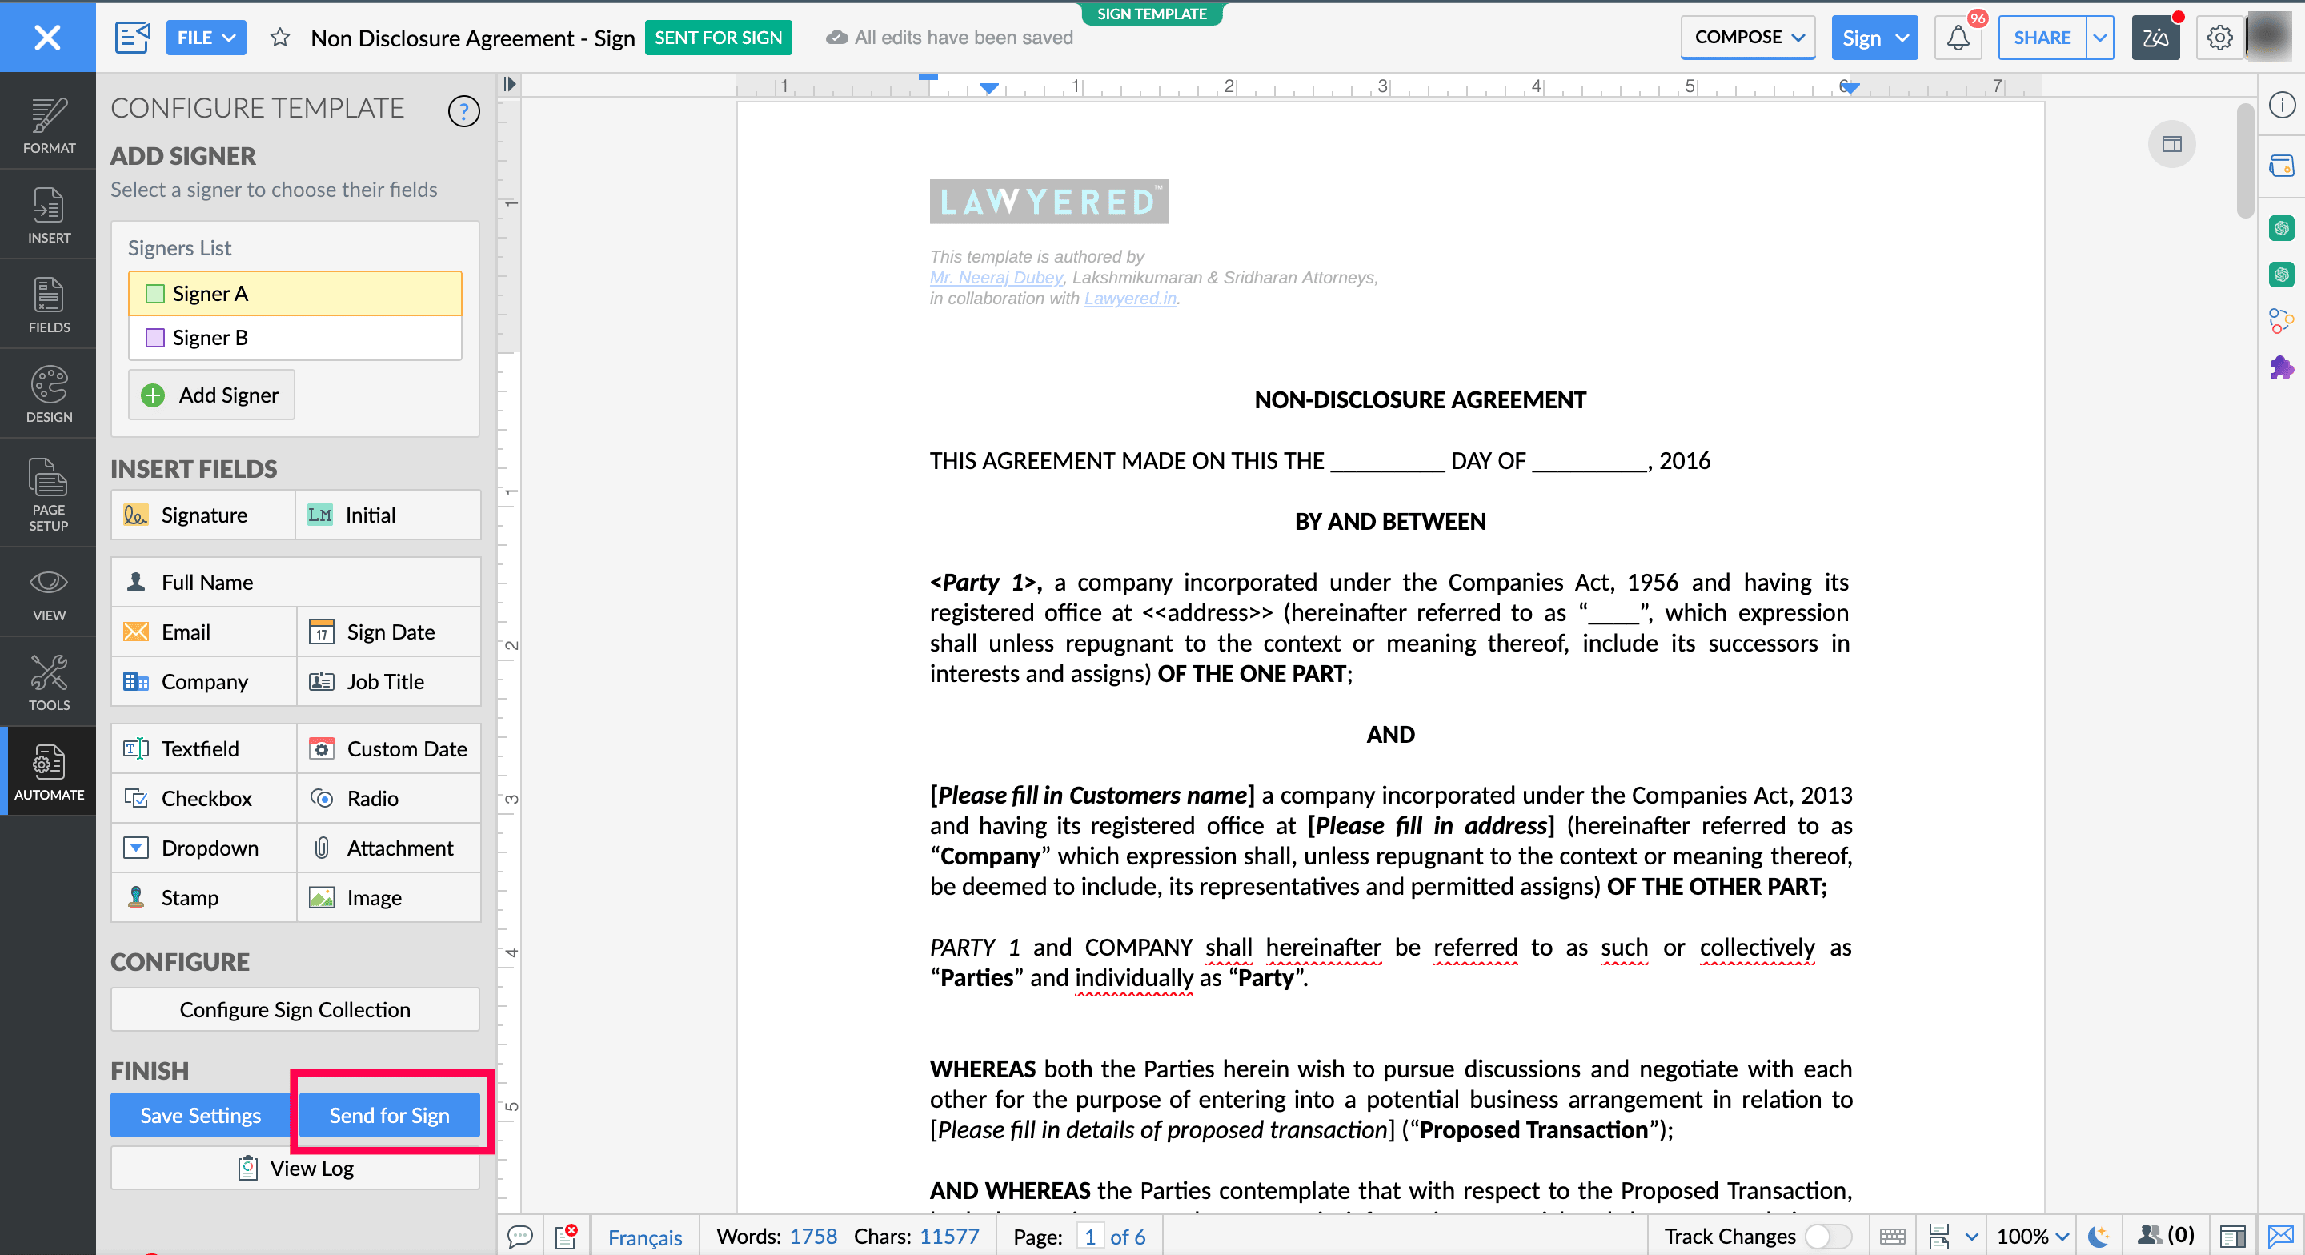Image resolution: width=2305 pixels, height=1255 pixels.
Task: Toggle the Track Changes switch
Action: pyautogui.click(x=1827, y=1237)
